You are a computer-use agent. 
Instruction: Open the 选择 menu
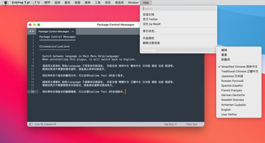[57, 3]
